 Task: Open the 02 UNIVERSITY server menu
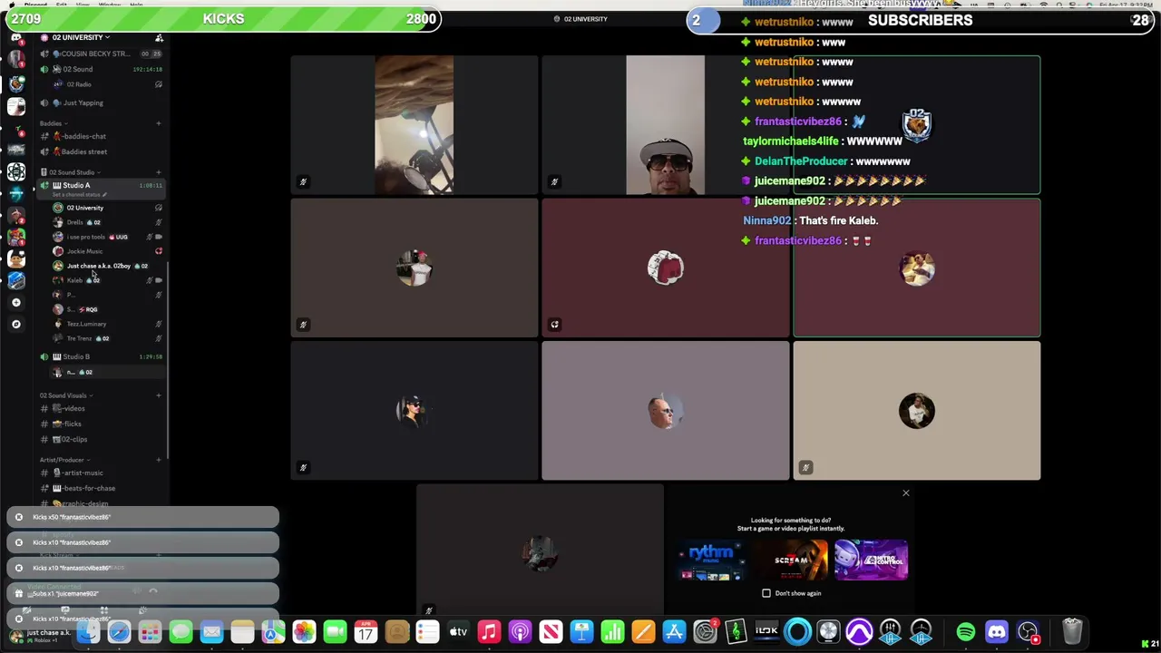pos(81,38)
